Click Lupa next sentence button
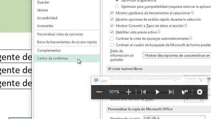This screenshot has width=211, height=119. coord(171,92)
